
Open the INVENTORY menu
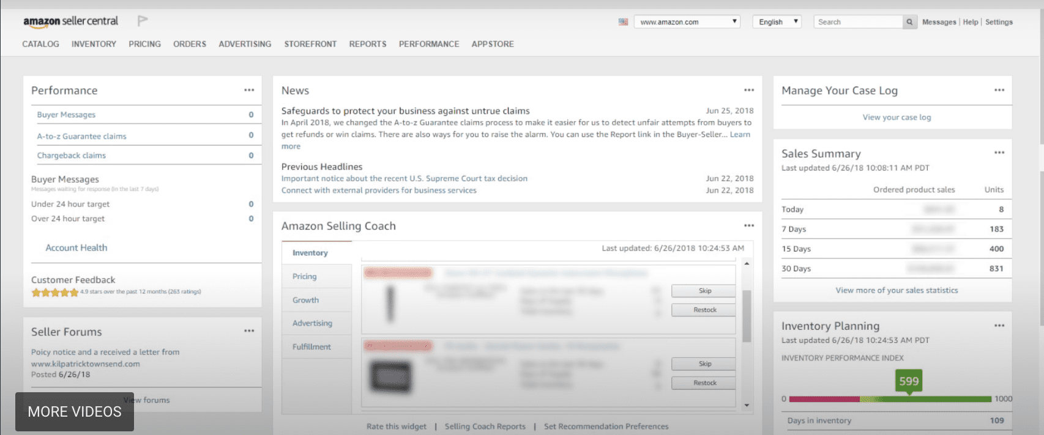[x=94, y=44]
